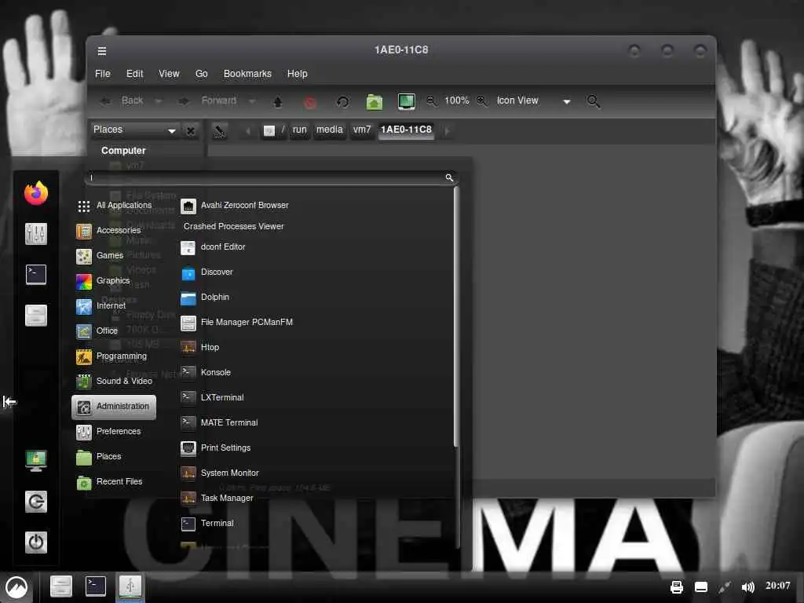The height and width of the screenshot is (603, 804).
Task: Open the Recent Files category
Action: click(115, 482)
